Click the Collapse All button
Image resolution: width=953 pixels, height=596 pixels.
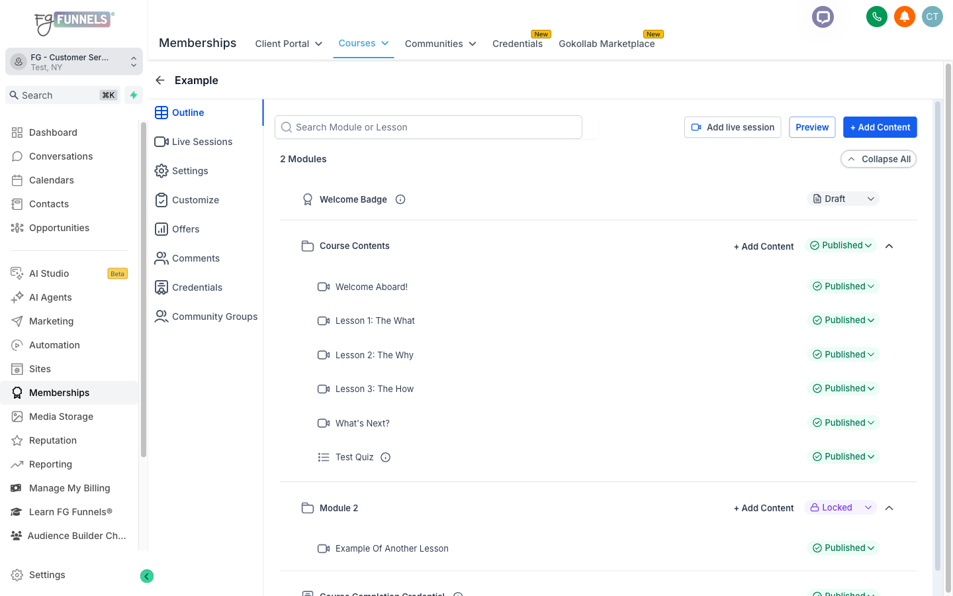878,159
